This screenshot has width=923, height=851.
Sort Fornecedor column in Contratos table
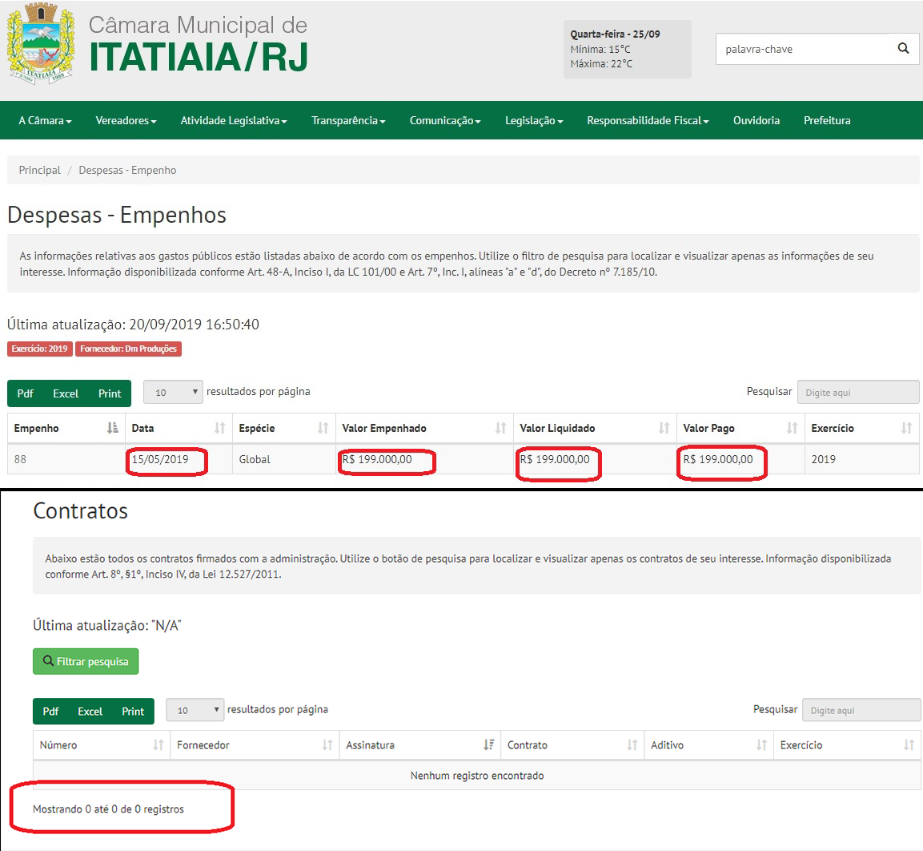click(x=327, y=745)
